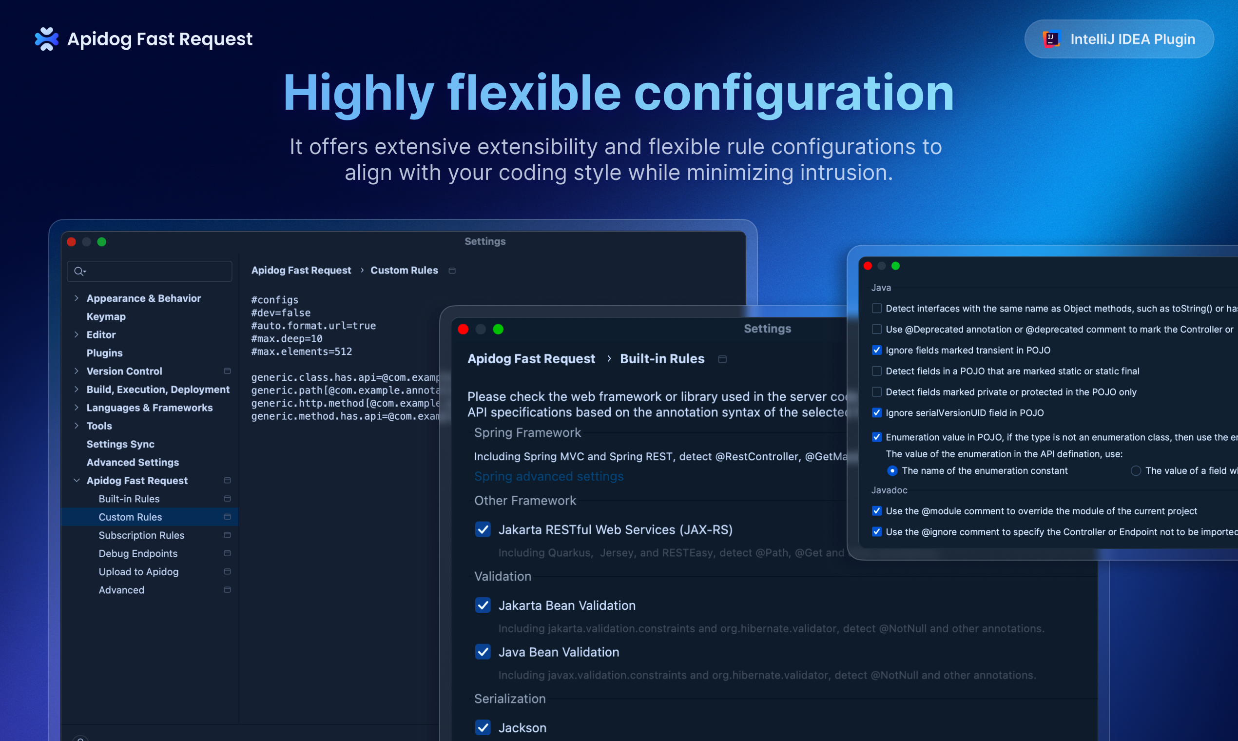
Task: Toggle Jakarta Bean Validation checkbox
Action: point(483,605)
